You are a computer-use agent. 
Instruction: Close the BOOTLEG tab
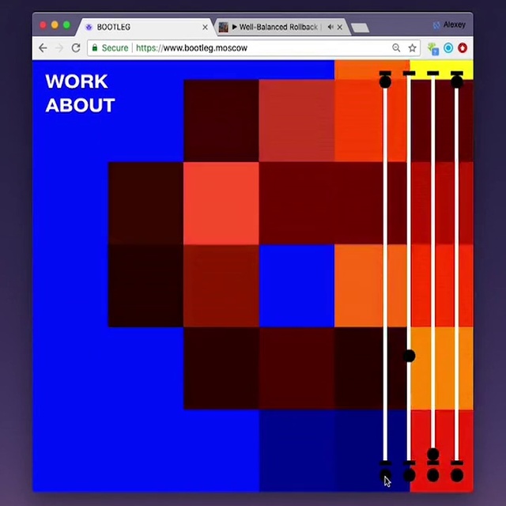pos(205,28)
